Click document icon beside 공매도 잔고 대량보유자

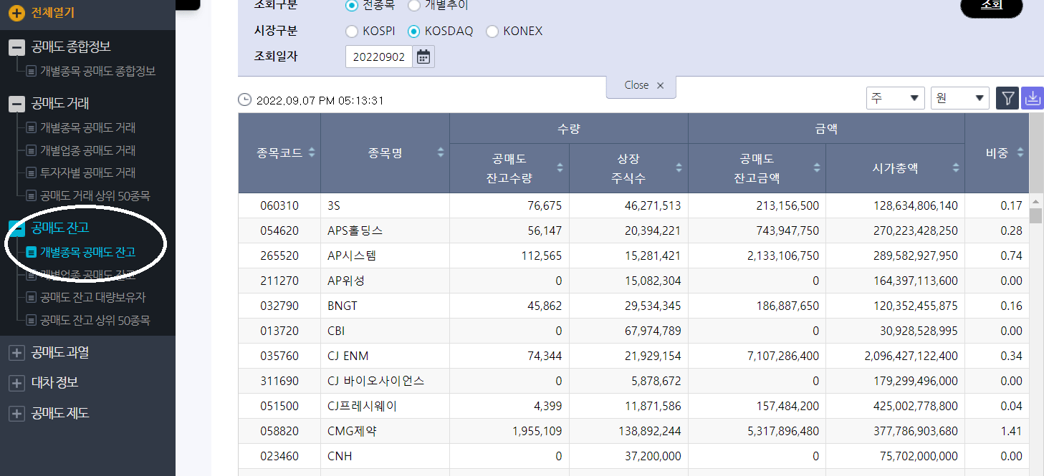(x=32, y=297)
